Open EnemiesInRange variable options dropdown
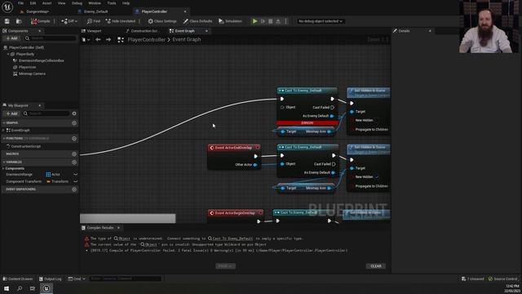Screen dimensions: 522x294 tap(76, 174)
